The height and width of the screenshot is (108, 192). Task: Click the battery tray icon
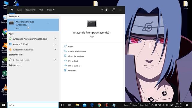[160, 105]
